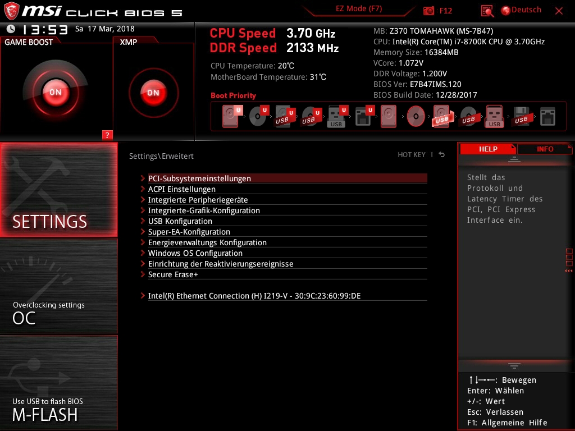The height and width of the screenshot is (431, 575).
Task: Click the triple-arrow collapse icon beside the help panel
Action: 568,271
